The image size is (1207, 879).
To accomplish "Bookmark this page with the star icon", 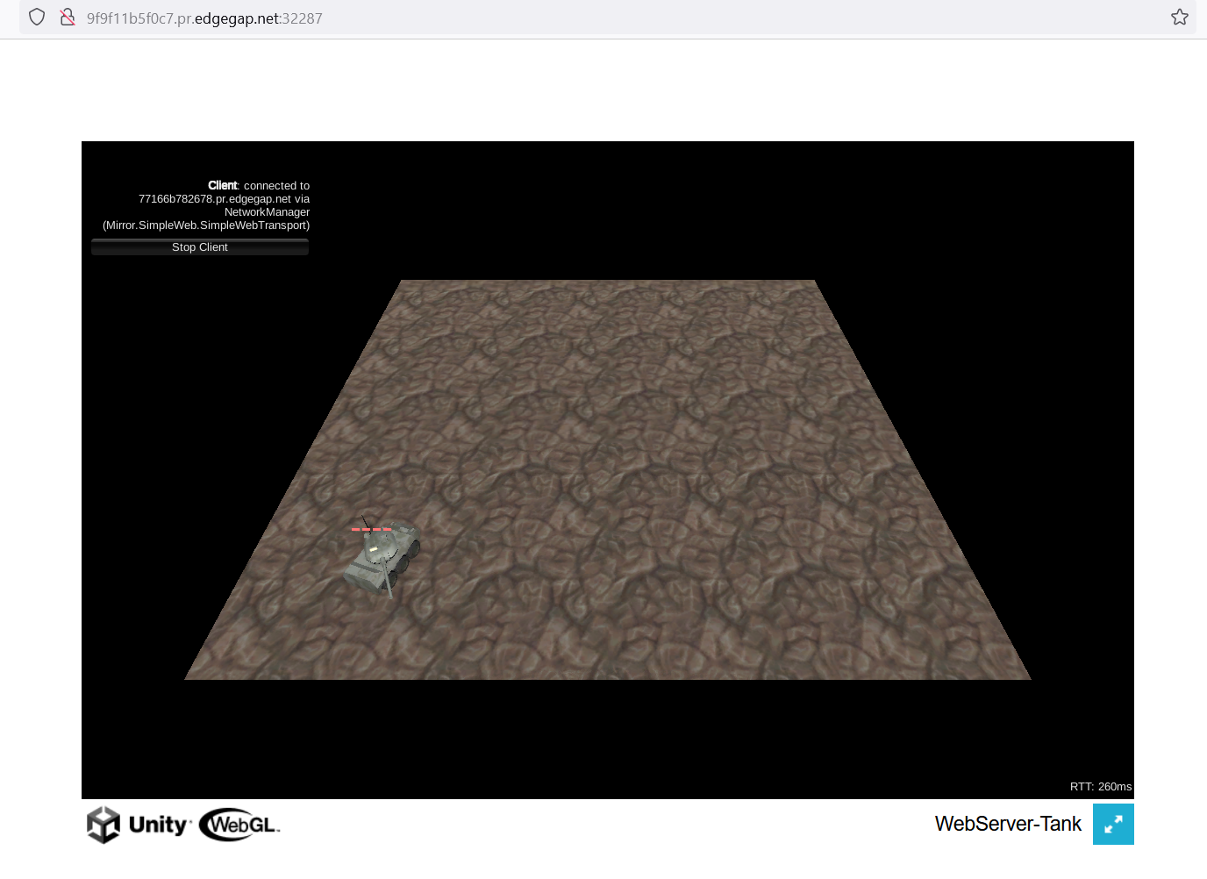I will click(x=1179, y=18).
